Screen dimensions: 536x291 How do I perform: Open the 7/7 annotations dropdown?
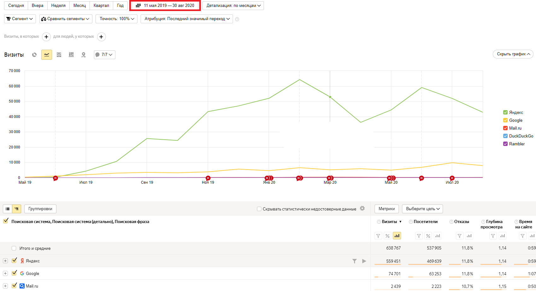click(105, 55)
